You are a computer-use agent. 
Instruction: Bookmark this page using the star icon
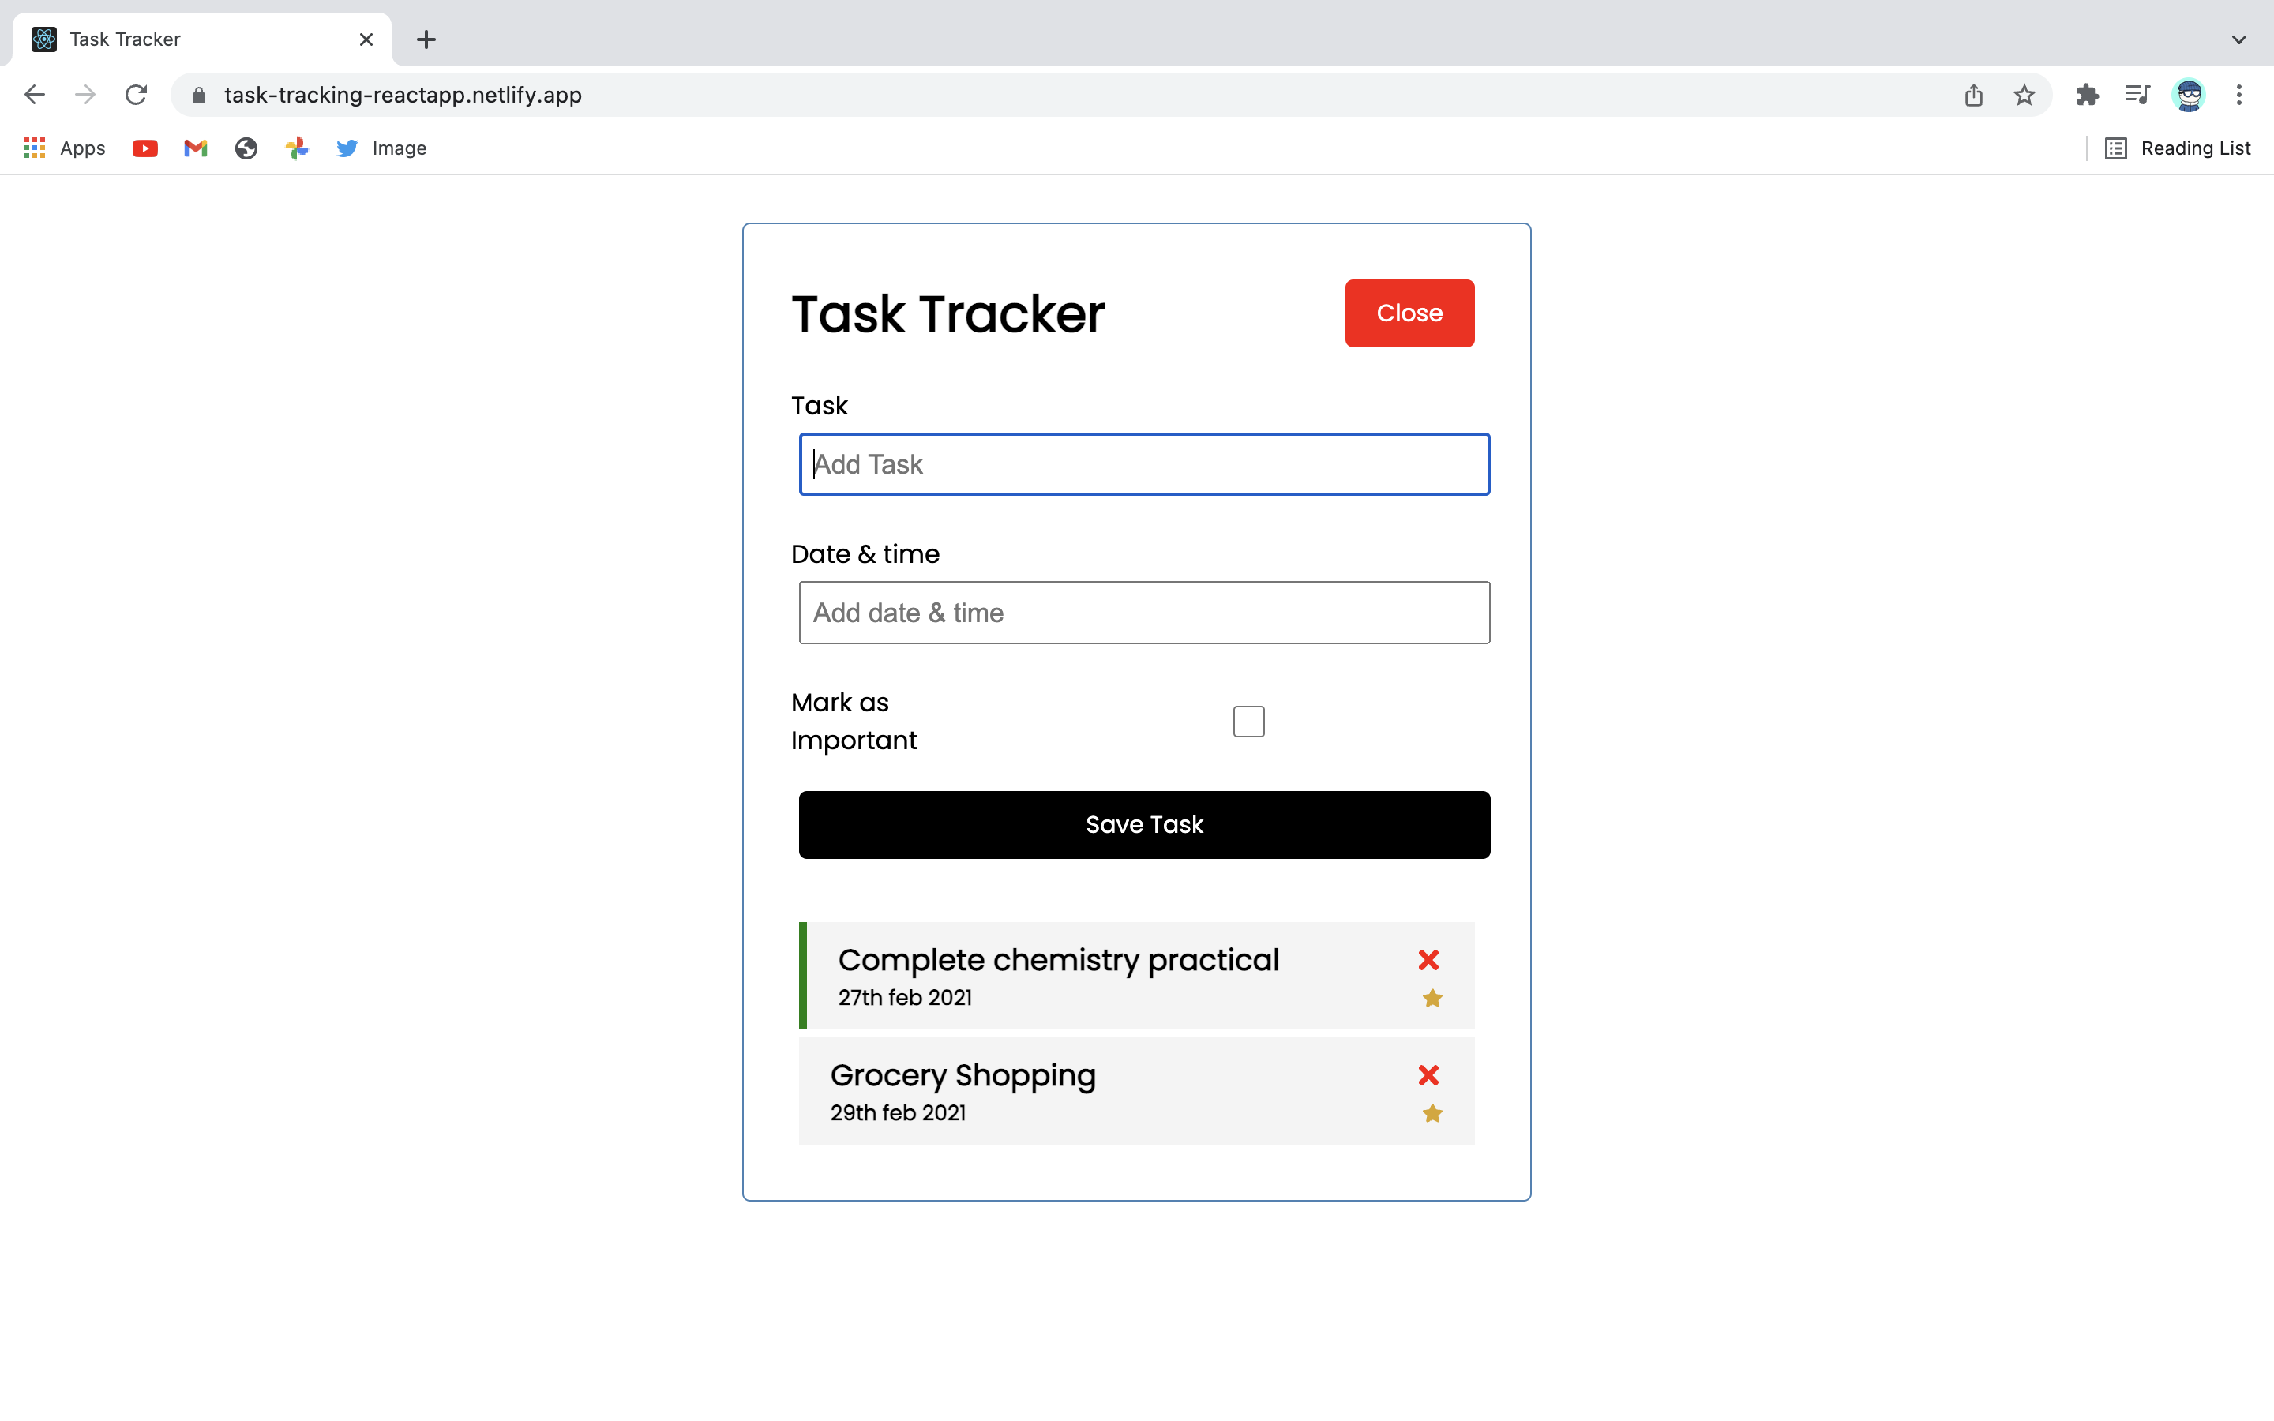[2023, 94]
